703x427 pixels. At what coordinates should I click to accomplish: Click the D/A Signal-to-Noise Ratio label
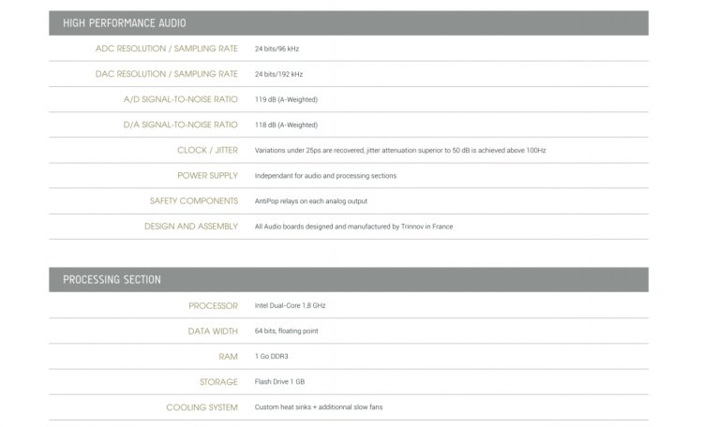tap(181, 125)
